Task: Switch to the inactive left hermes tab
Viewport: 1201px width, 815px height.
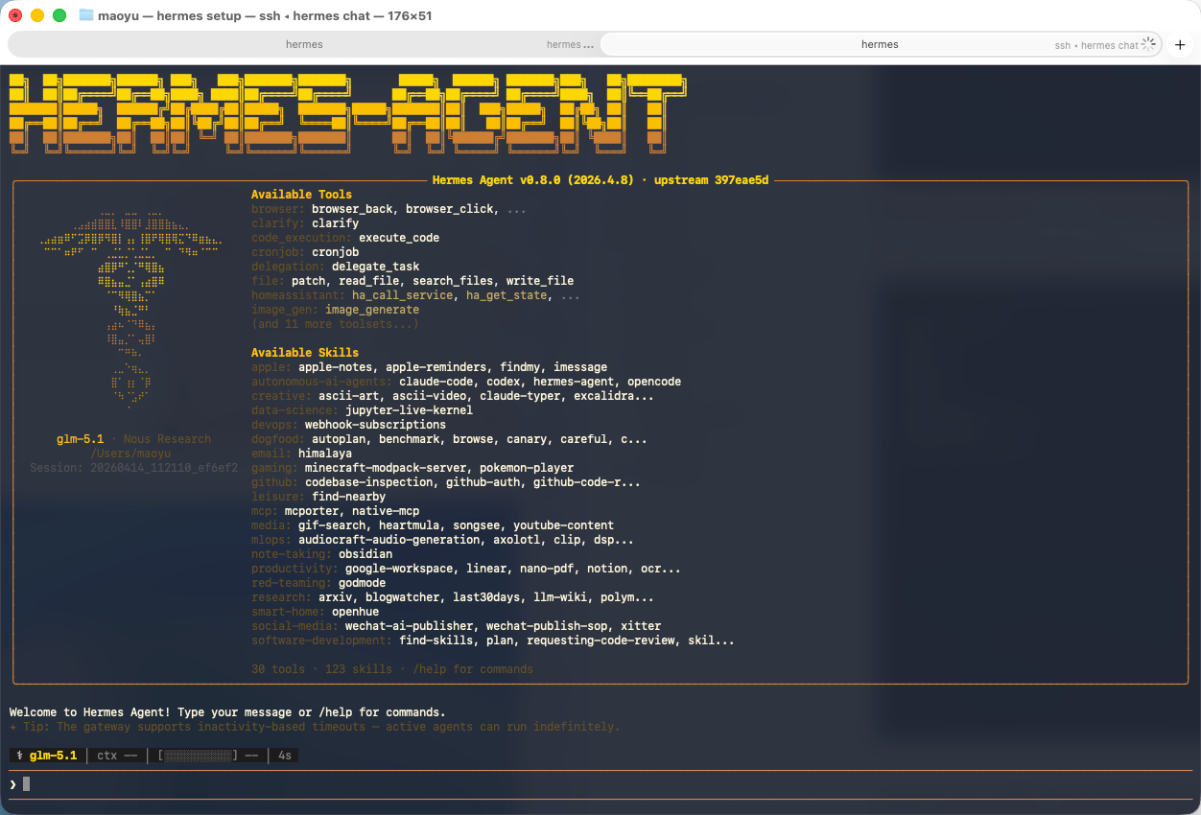Action: pos(304,44)
